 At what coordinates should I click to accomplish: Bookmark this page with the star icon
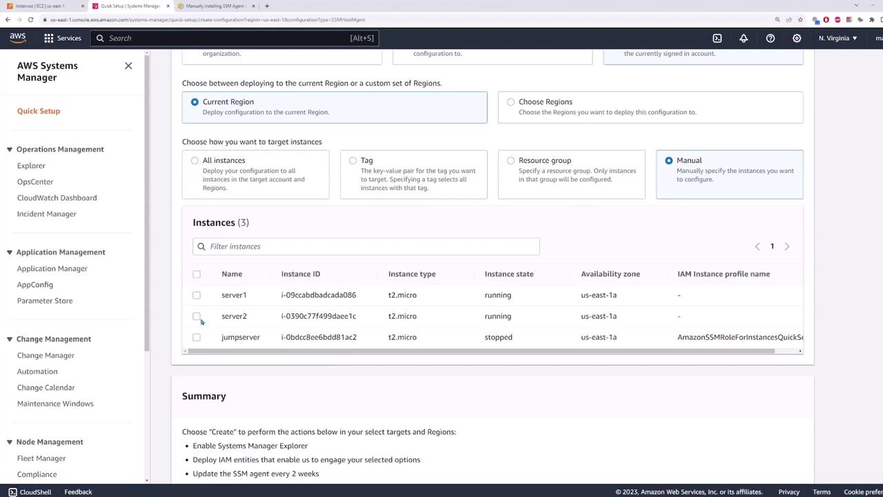[800, 19]
